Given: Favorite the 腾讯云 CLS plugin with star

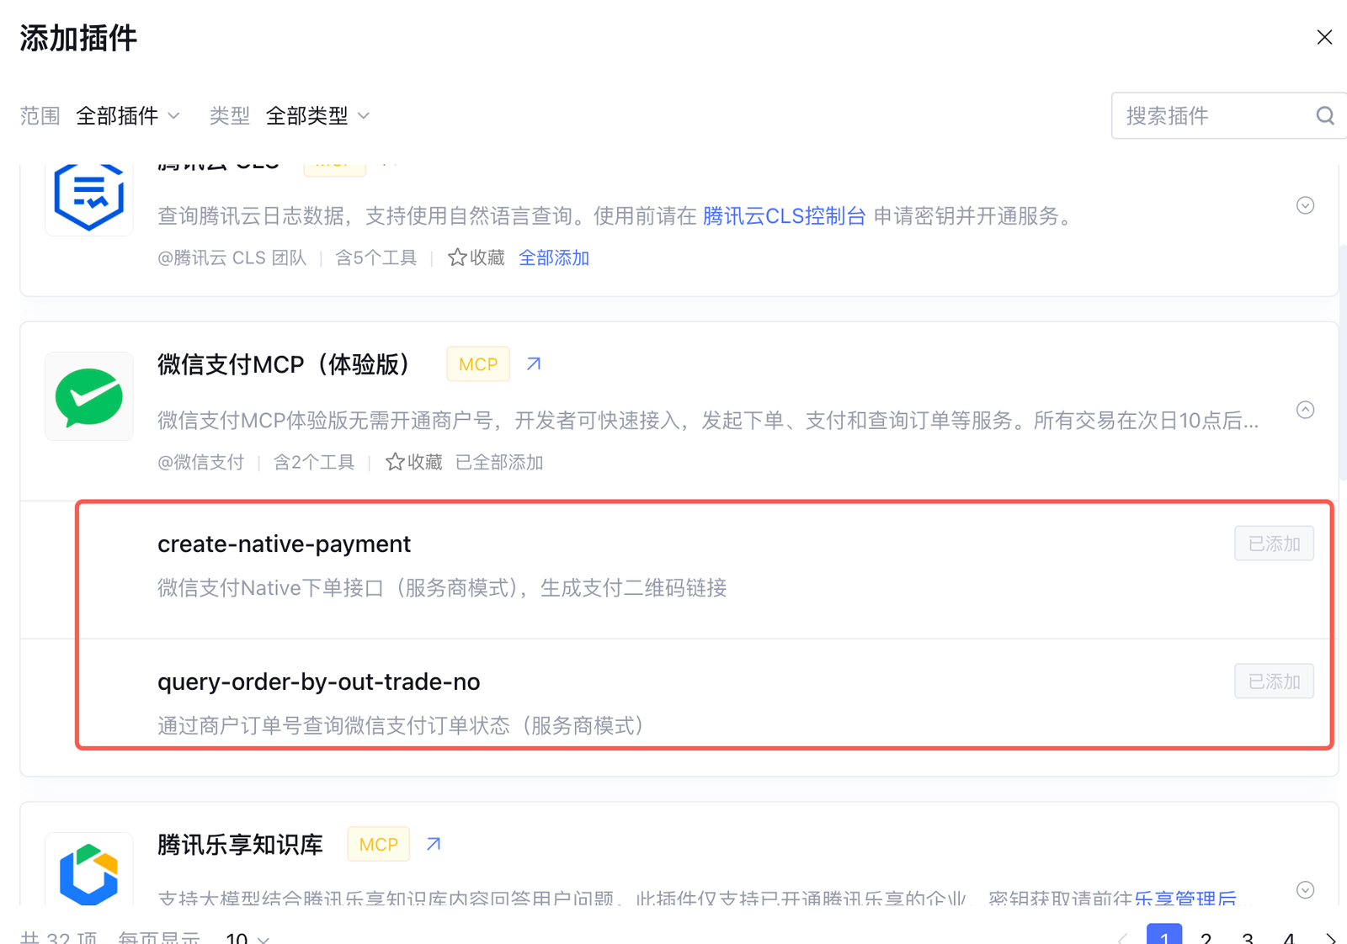Looking at the screenshot, I should click(457, 257).
